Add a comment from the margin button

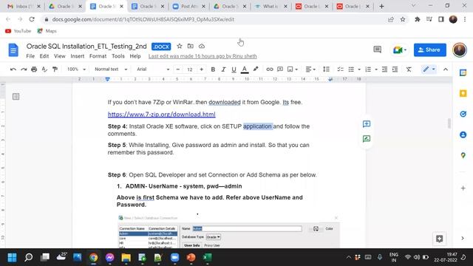(367, 124)
